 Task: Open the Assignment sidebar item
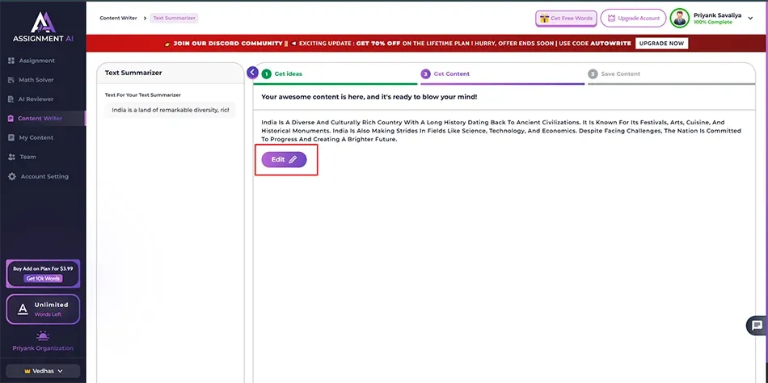click(36, 61)
